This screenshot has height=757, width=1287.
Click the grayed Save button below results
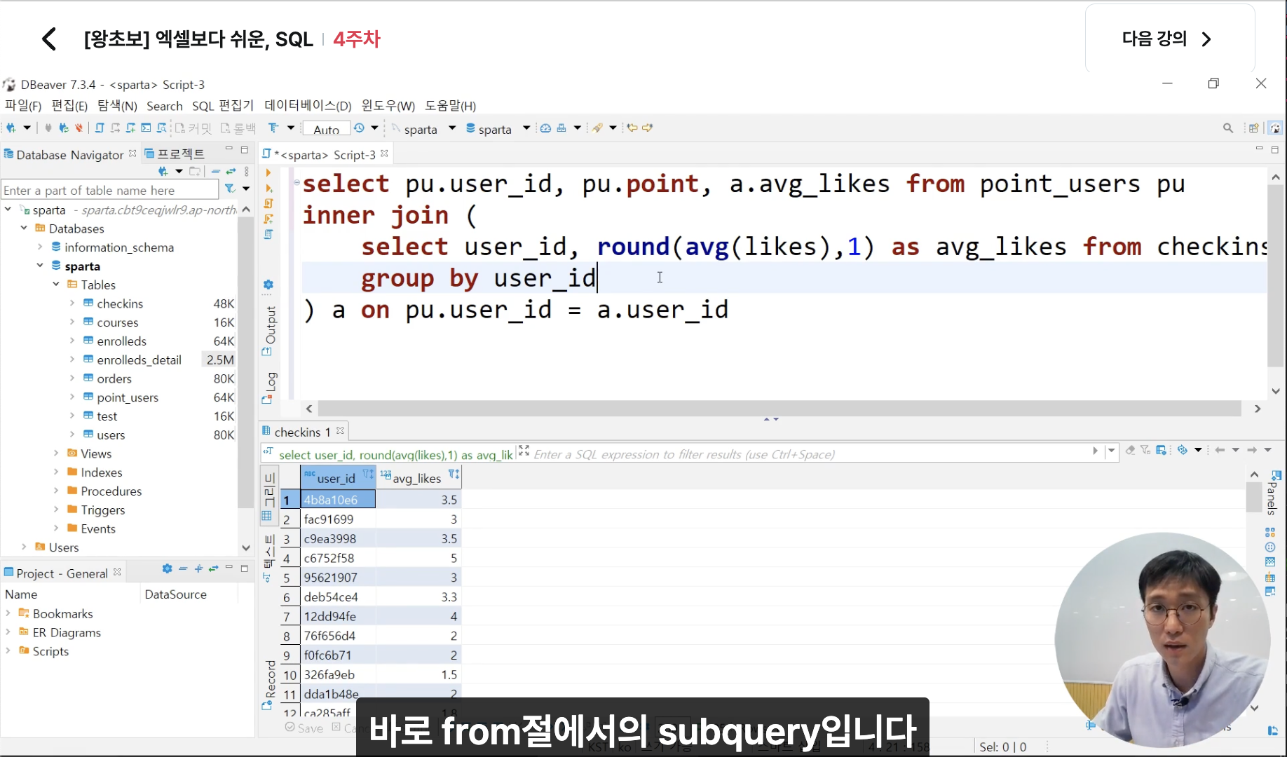click(x=304, y=728)
